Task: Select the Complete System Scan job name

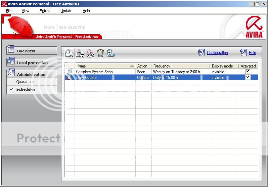Action: pyautogui.click(x=94, y=72)
